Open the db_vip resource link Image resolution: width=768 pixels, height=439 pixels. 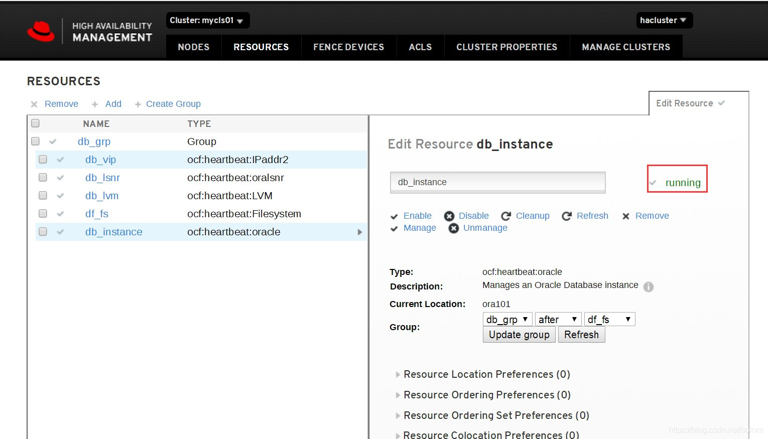[x=100, y=160]
